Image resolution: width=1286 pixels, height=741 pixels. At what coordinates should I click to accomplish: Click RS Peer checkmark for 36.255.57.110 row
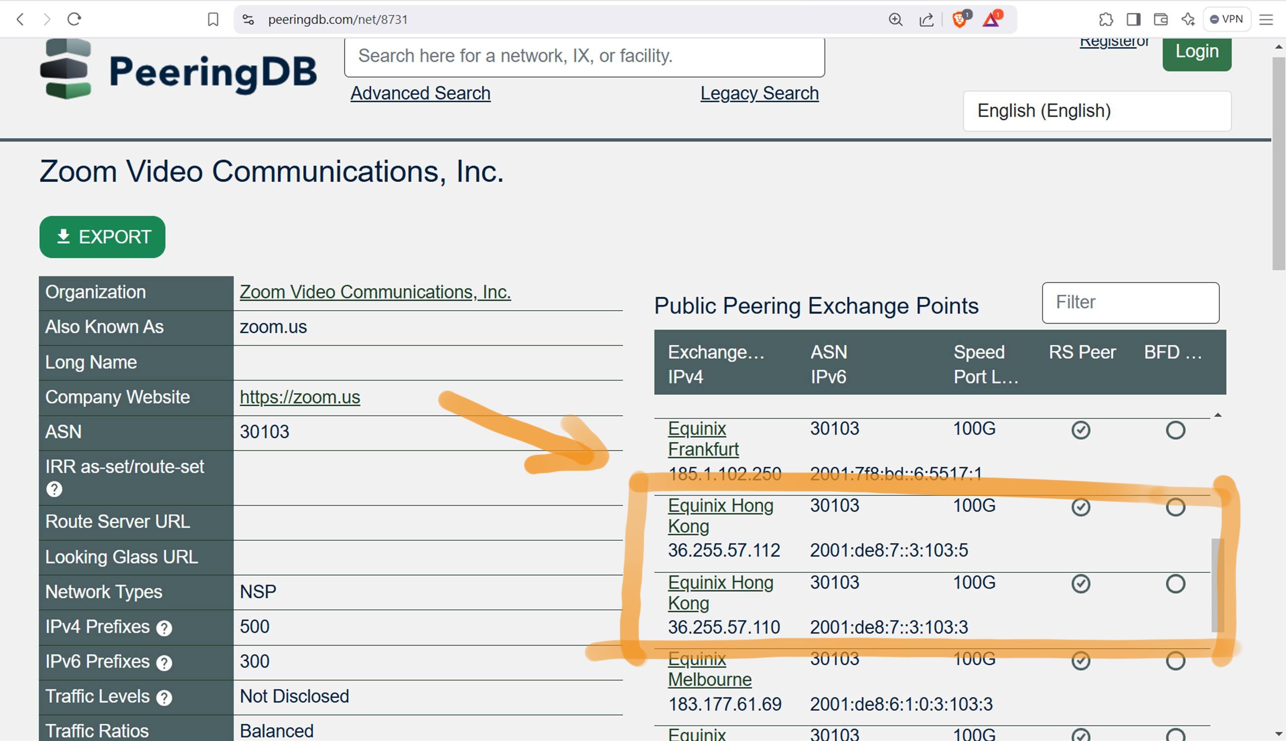[1080, 584]
